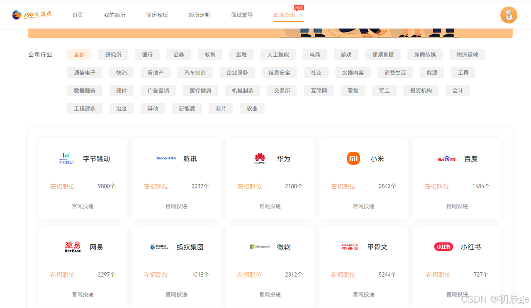Viewport: 531px width, 308px height.
Task: Select the 信息安全 industry tag
Action: pyautogui.click(x=279, y=73)
